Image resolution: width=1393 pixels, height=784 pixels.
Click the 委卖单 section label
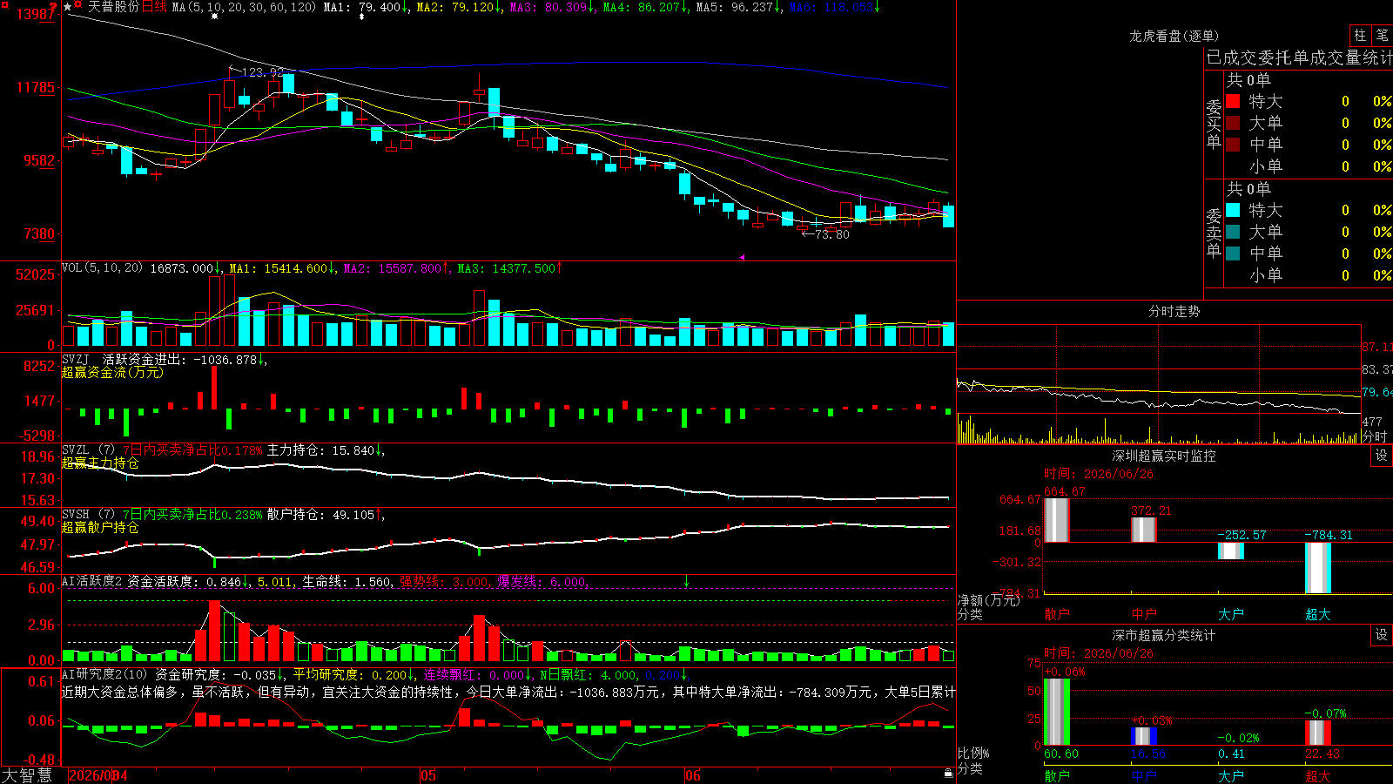pyautogui.click(x=1214, y=233)
